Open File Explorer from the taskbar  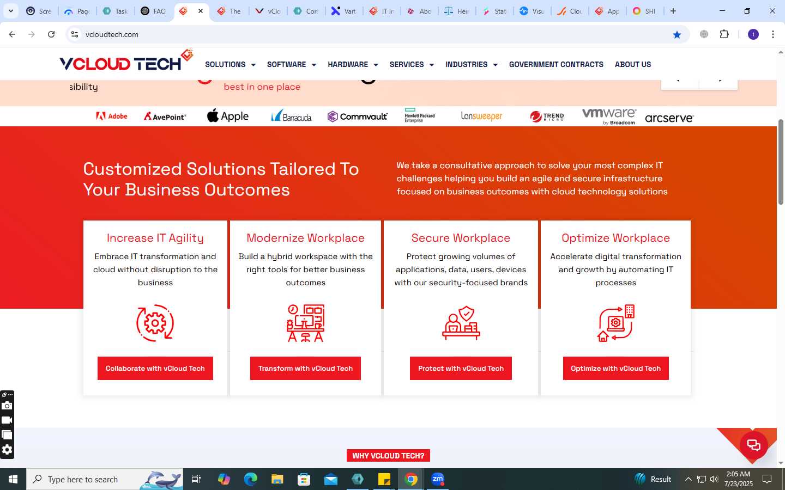277,479
